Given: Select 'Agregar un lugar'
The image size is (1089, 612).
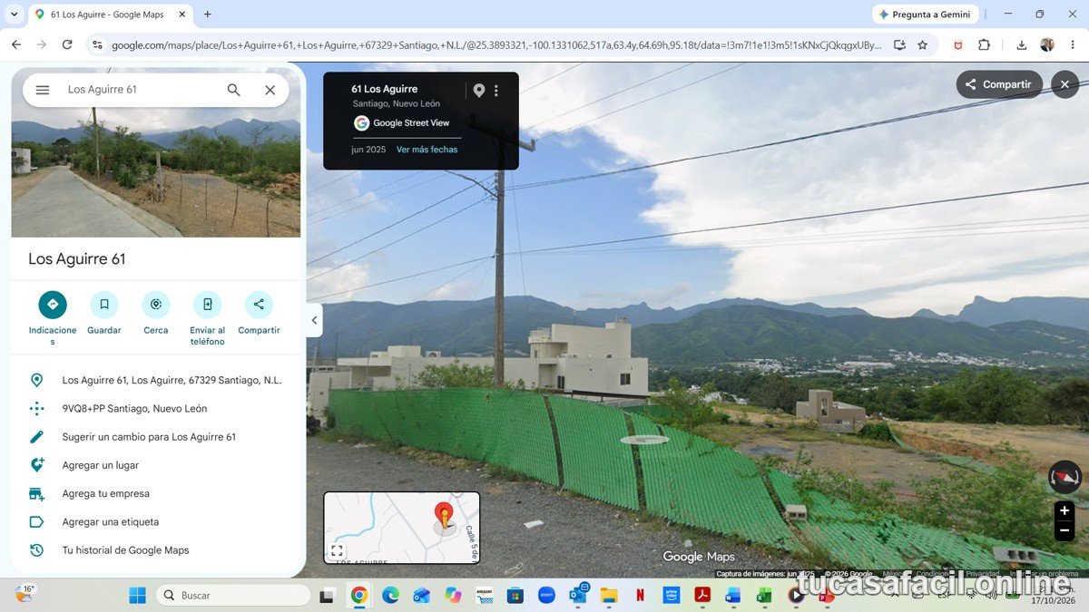Looking at the screenshot, I should pyautogui.click(x=156, y=465).
